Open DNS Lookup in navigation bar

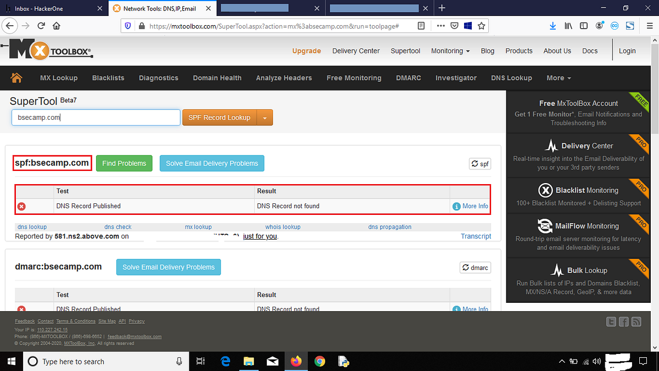(511, 77)
